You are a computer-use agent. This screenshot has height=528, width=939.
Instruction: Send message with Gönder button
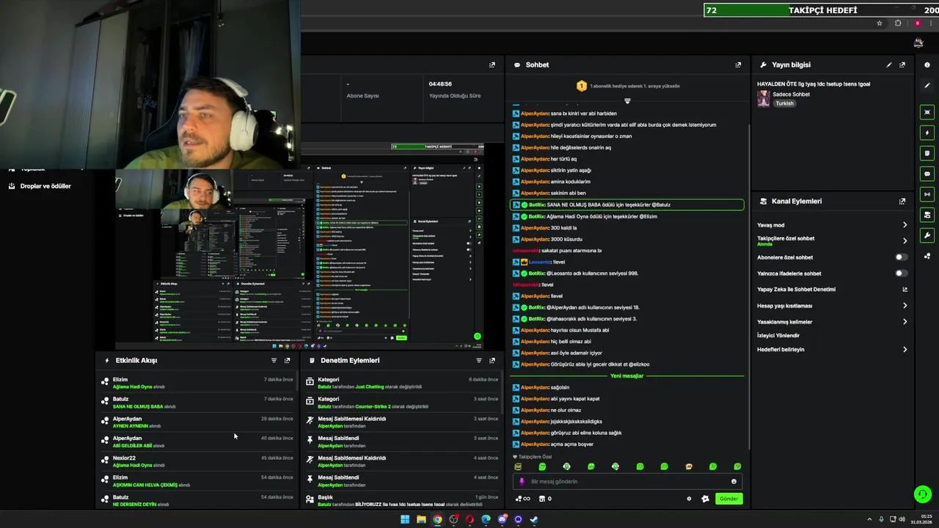point(728,499)
